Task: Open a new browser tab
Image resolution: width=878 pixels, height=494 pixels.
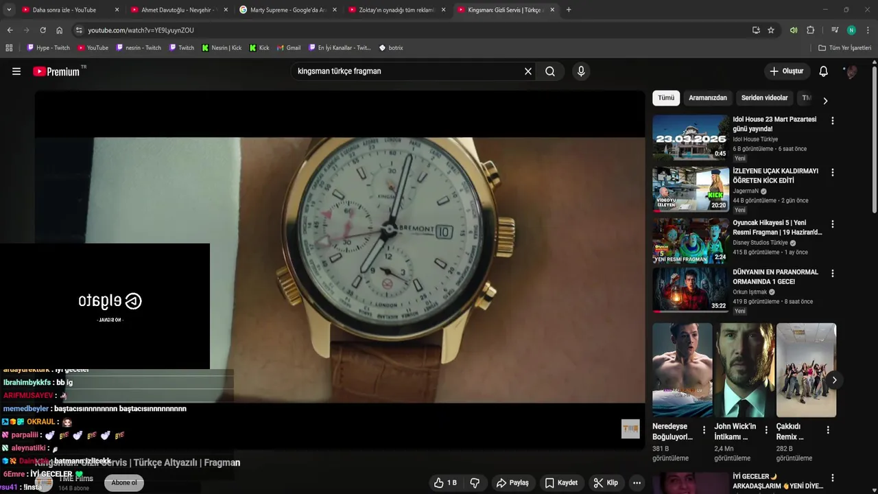Action: [569, 10]
